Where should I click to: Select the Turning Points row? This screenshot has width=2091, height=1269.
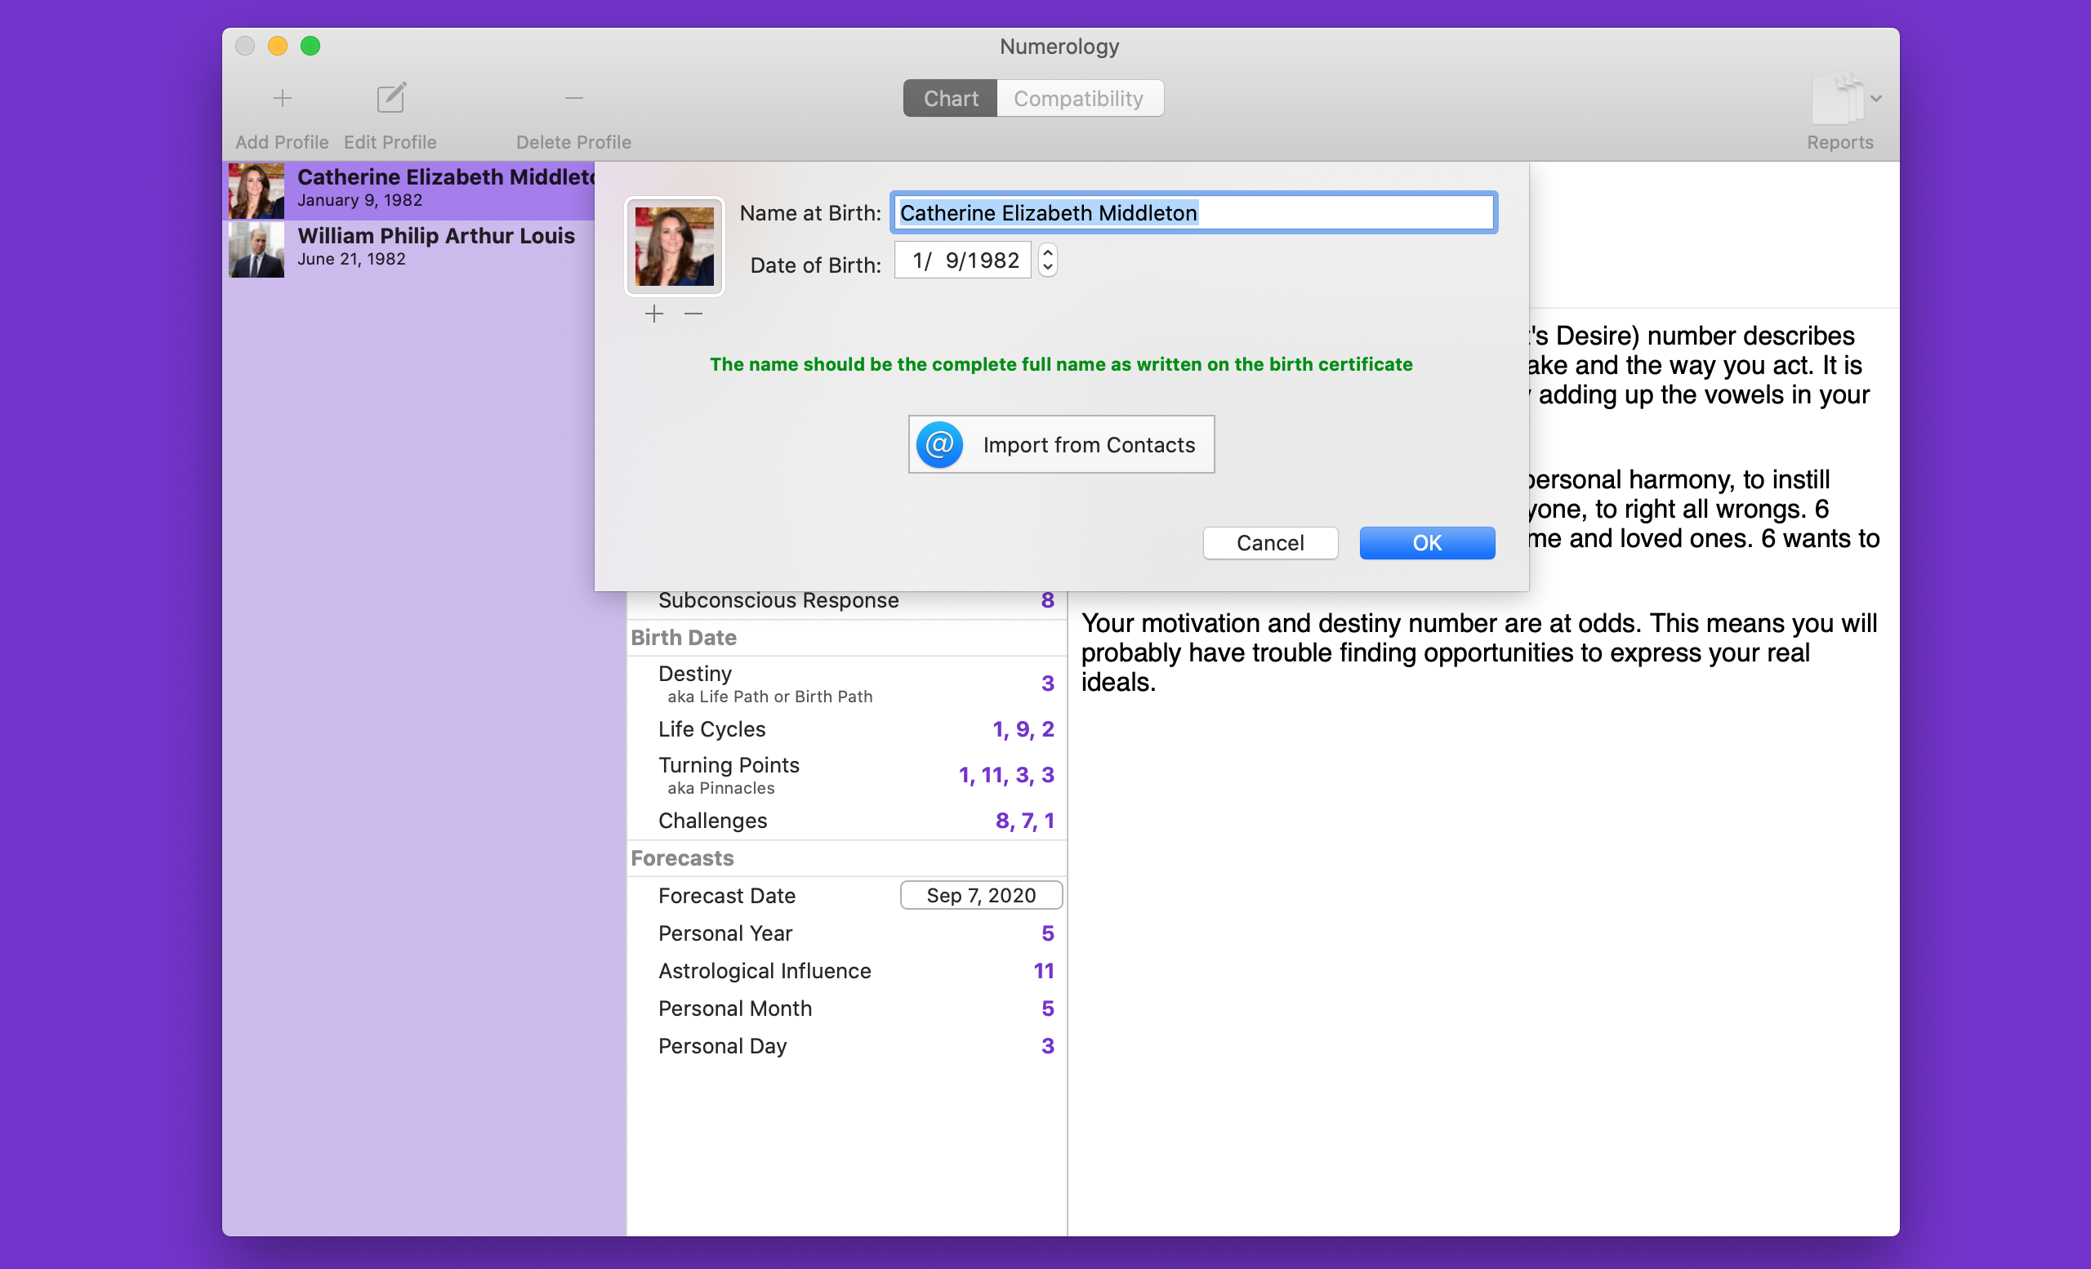pos(846,775)
